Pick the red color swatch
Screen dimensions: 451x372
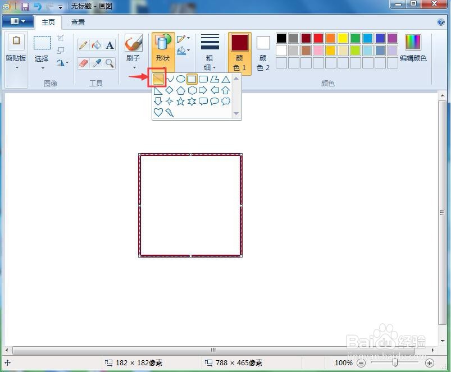[x=318, y=38]
